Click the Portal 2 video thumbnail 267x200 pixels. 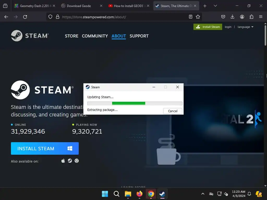click(218, 119)
